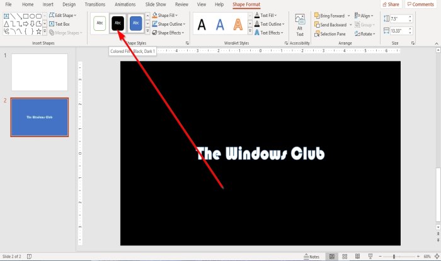Apply white outlined Abc shape style

(100, 23)
